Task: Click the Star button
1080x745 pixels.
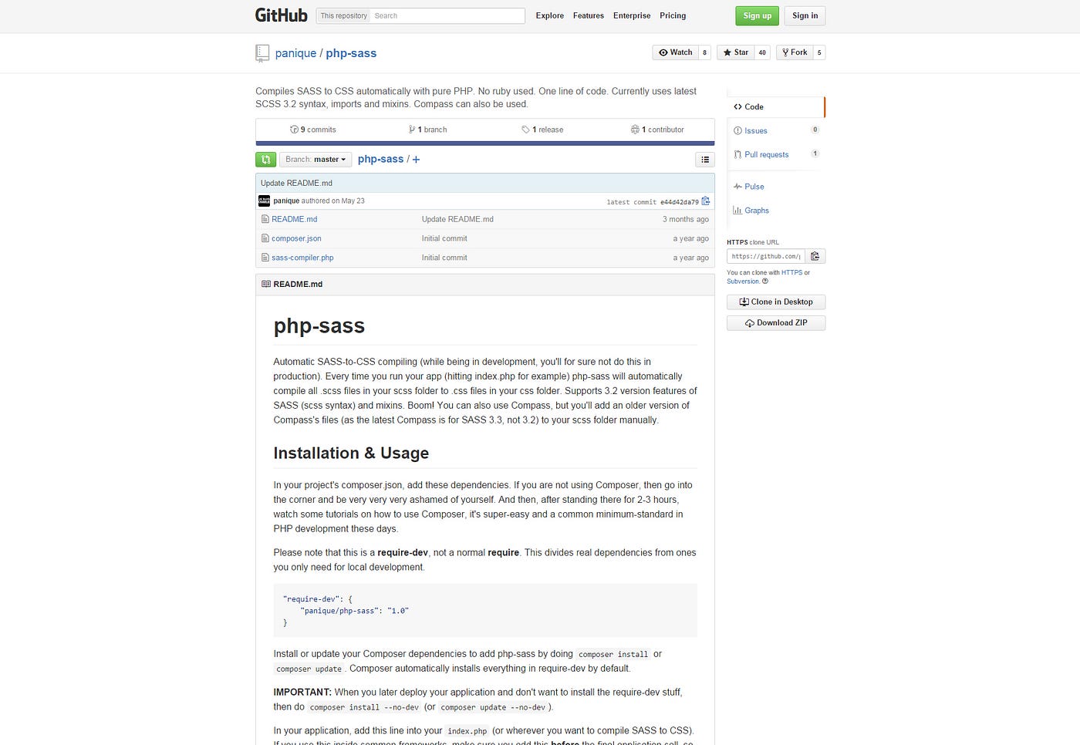Action: pos(736,52)
